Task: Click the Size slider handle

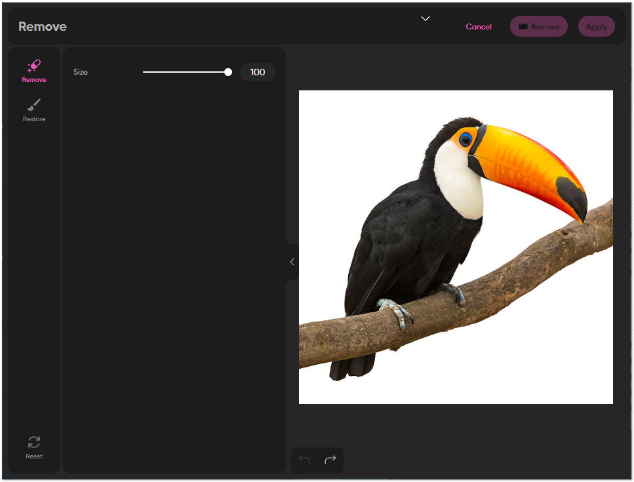Action: (x=228, y=72)
